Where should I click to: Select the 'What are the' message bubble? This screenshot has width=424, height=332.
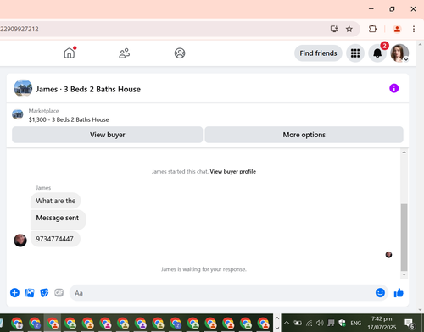56,201
